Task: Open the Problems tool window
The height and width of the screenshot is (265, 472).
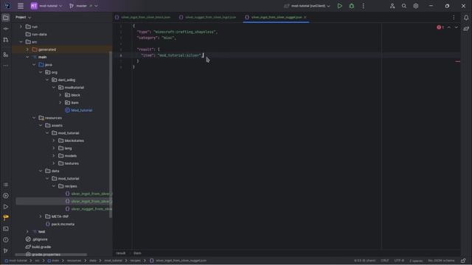Action: click(x=6, y=240)
